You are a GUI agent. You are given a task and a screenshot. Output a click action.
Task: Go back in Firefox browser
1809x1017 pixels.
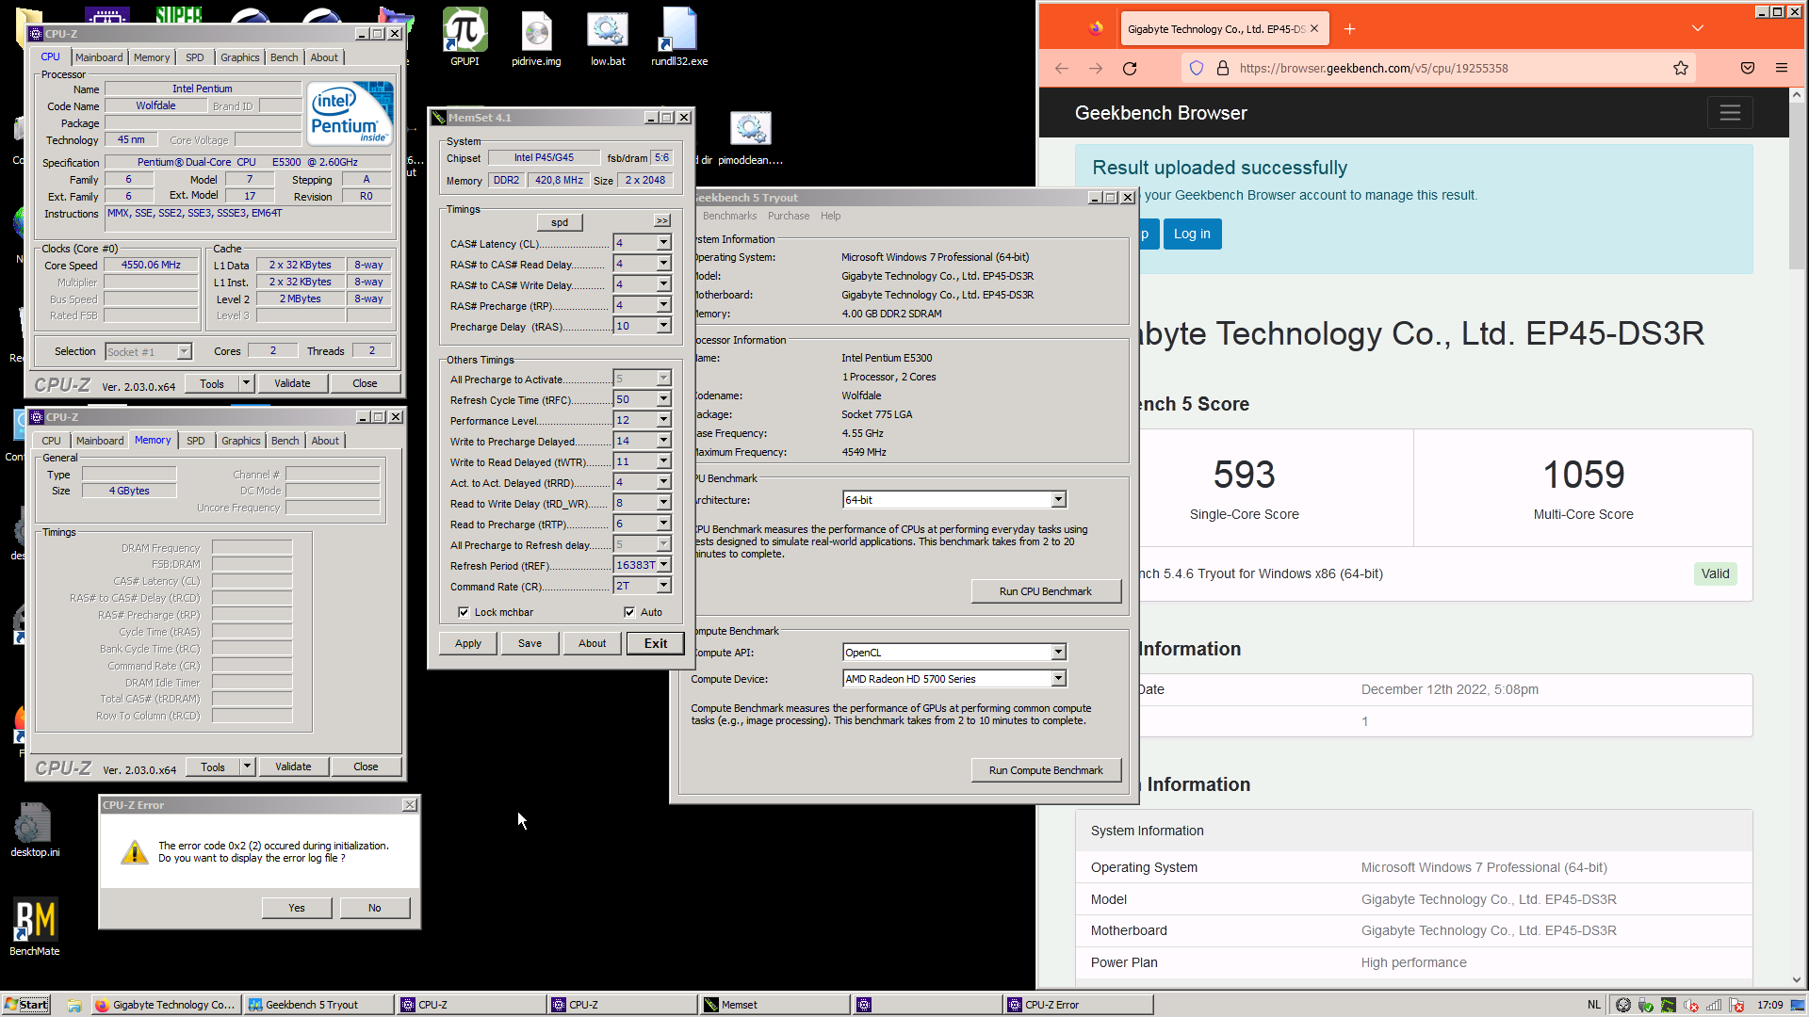[x=1062, y=68]
